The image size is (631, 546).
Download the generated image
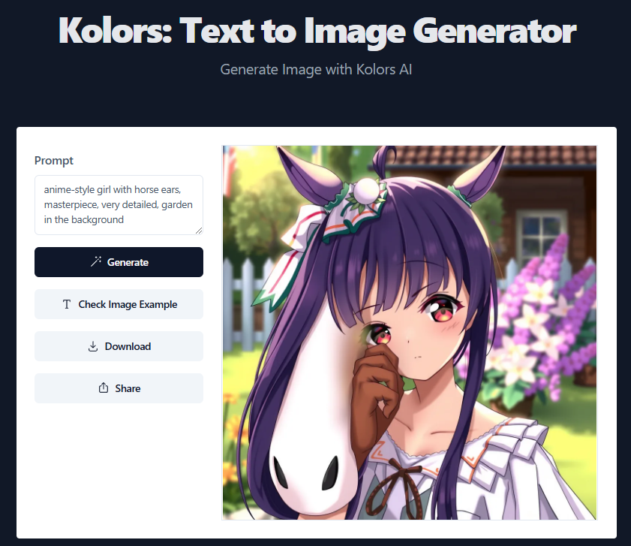(x=119, y=346)
